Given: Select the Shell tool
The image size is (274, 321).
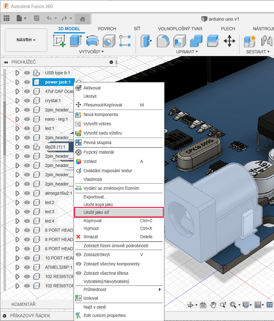Looking at the screenshot, I should coord(180,40).
